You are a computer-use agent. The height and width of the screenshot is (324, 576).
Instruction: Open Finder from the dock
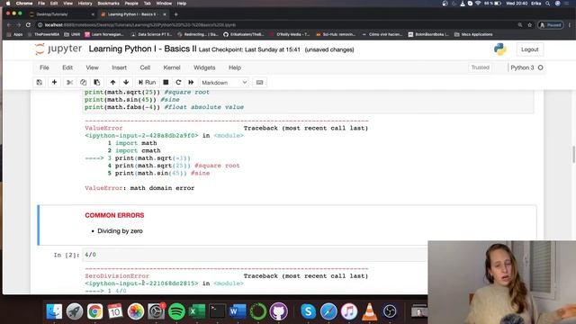[54, 311]
